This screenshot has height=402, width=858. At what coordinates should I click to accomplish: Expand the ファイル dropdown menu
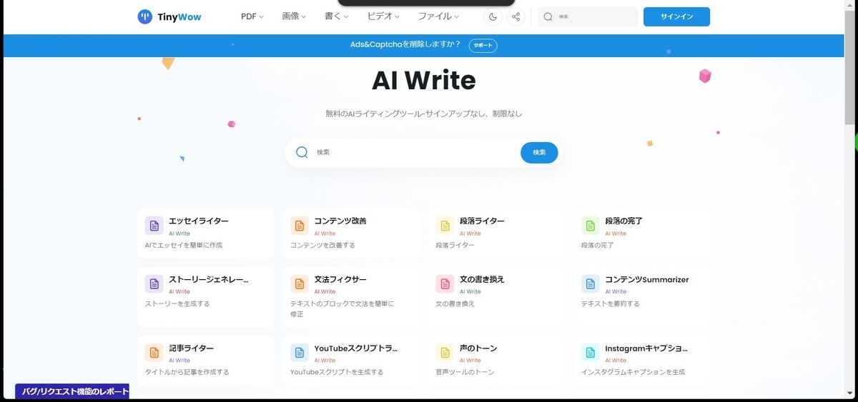[x=438, y=16]
